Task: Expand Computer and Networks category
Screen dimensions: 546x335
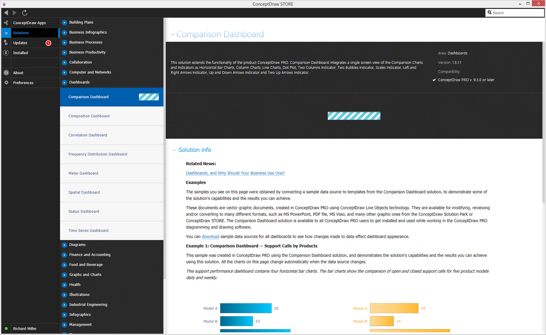Action: pos(64,73)
